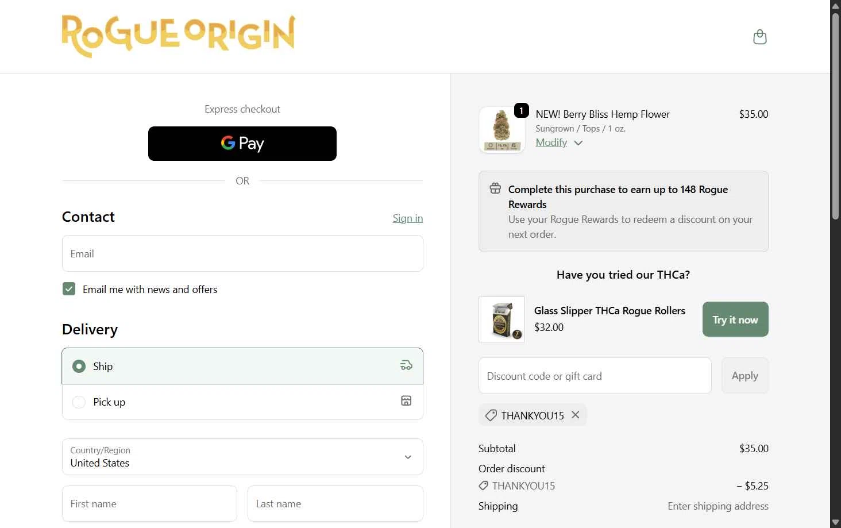The height and width of the screenshot is (528, 841).
Task: Uncheck Email me with news and offers
Action: pyautogui.click(x=69, y=289)
